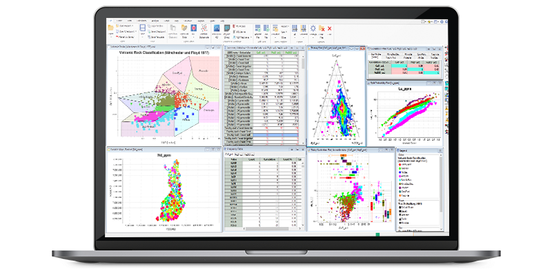Screen dimensions: 552x269
Task: Click the folder with red X icon
Action: tap(322, 28)
